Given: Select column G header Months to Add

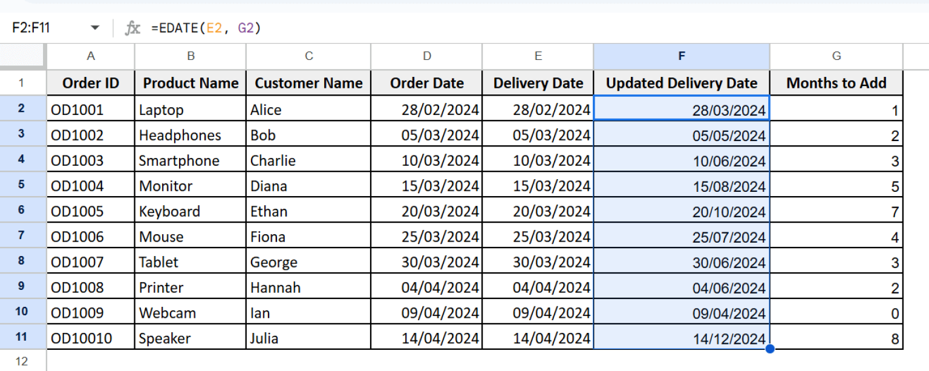Looking at the screenshot, I should point(836,56).
